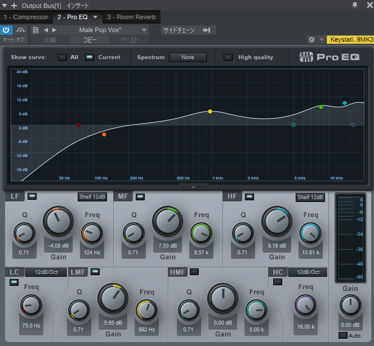Viewport: 374px width, 346px height.
Task: Select the yellow LMF band node
Action: point(210,111)
